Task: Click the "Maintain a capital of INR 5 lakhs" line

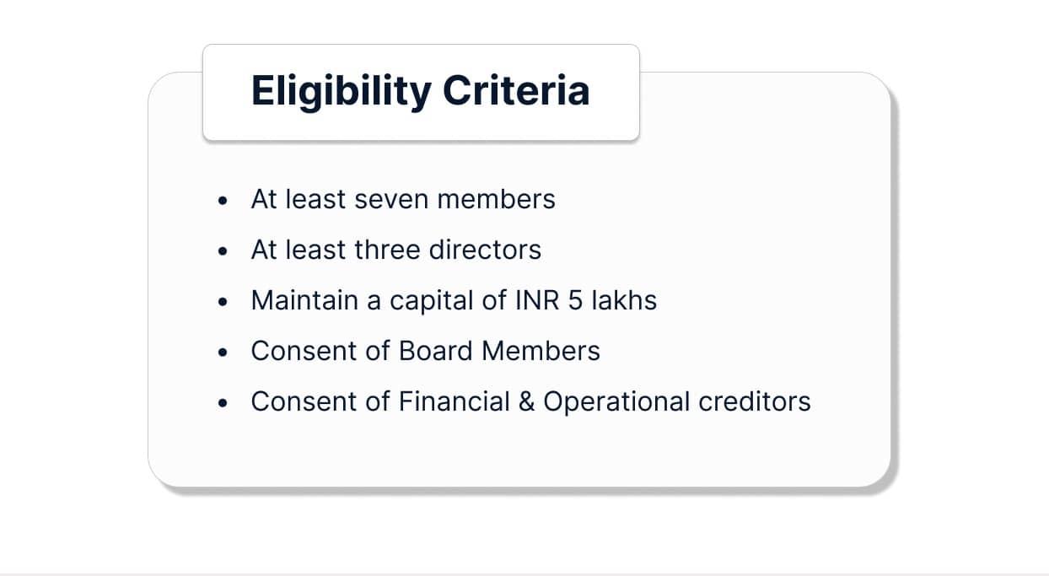Action: point(454,300)
